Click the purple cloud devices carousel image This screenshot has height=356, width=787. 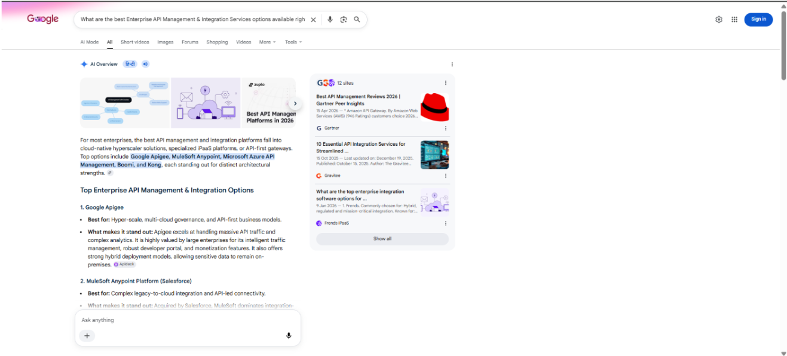point(206,103)
